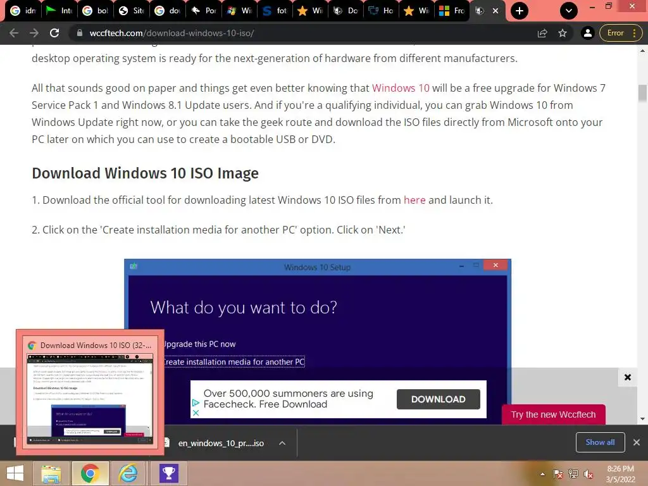The height and width of the screenshot is (486, 648).
Task: Click the 'Try the new Wccftech' button
Action: point(553,414)
